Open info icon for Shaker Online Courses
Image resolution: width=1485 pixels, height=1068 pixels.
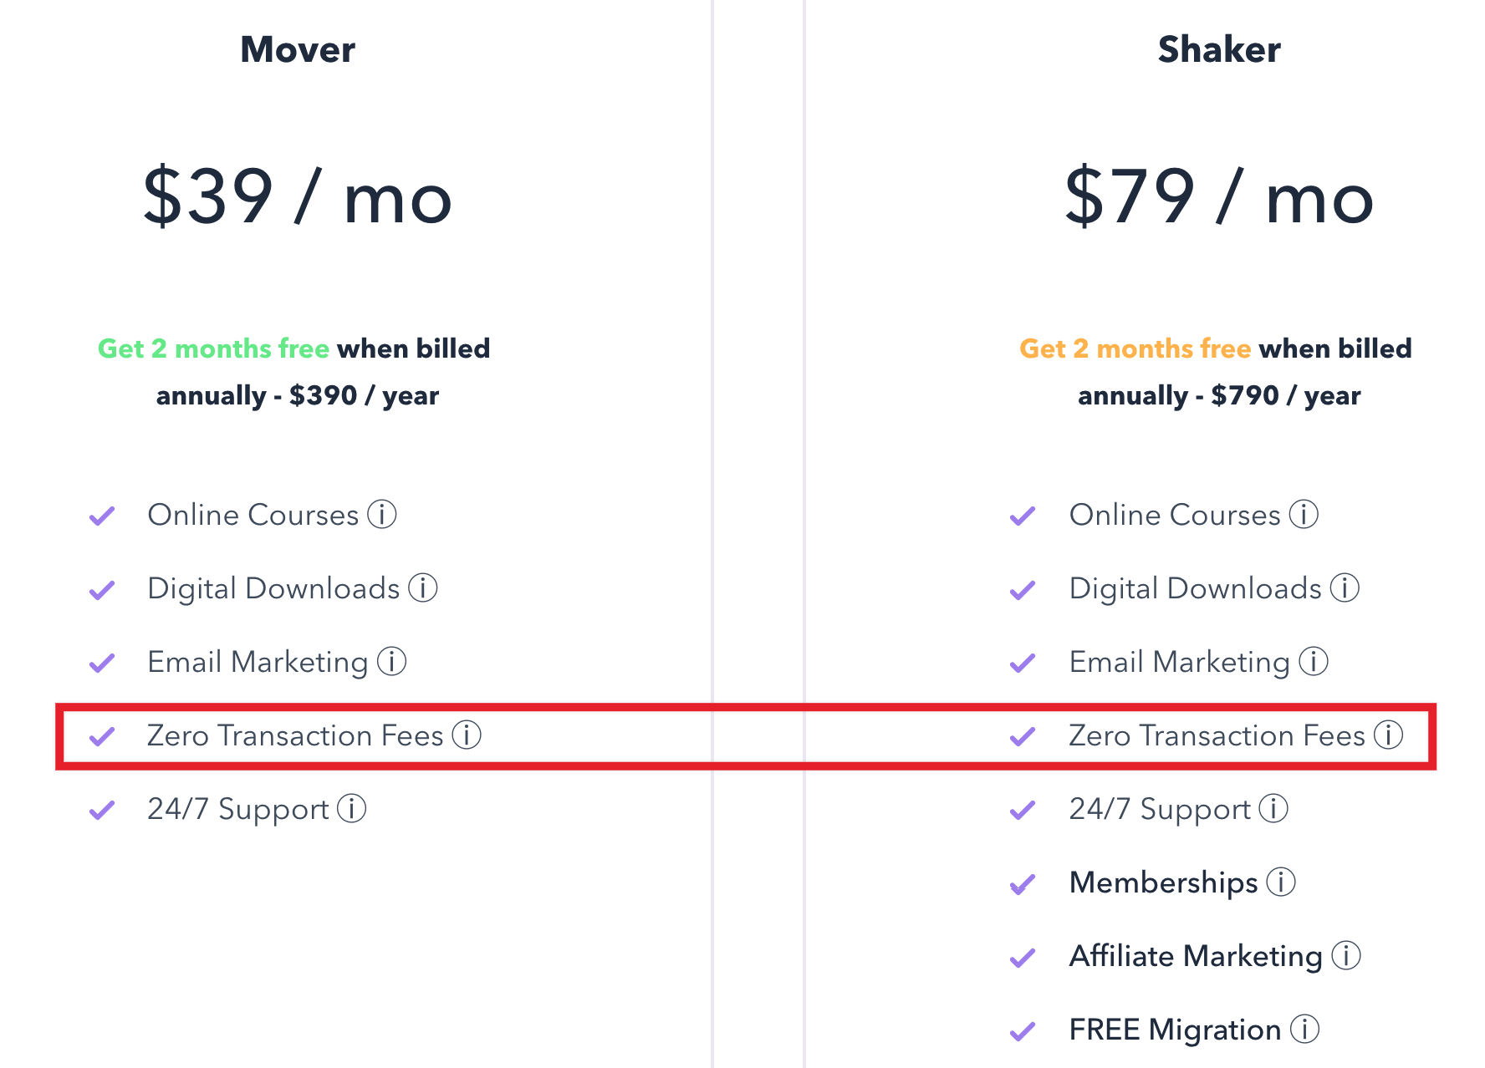click(1304, 514)
